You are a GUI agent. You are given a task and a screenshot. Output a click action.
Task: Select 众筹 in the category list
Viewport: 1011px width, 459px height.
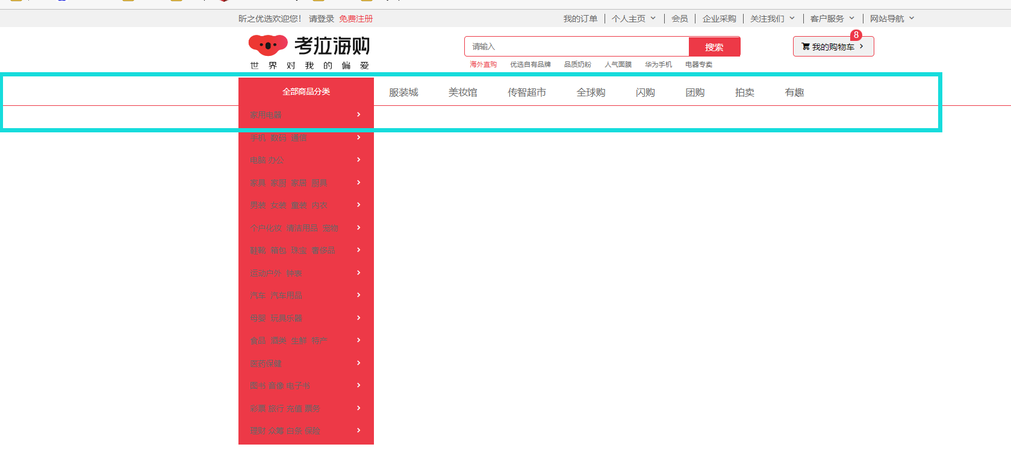click(x=276, y=431)
